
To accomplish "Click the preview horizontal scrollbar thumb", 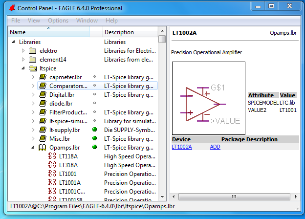I will click(234, 197).
